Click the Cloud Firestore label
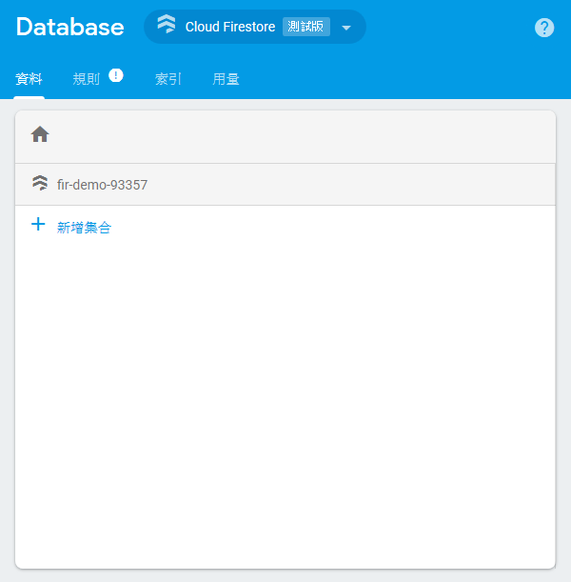The image size is (571, 582). click(x=230, y=27)
